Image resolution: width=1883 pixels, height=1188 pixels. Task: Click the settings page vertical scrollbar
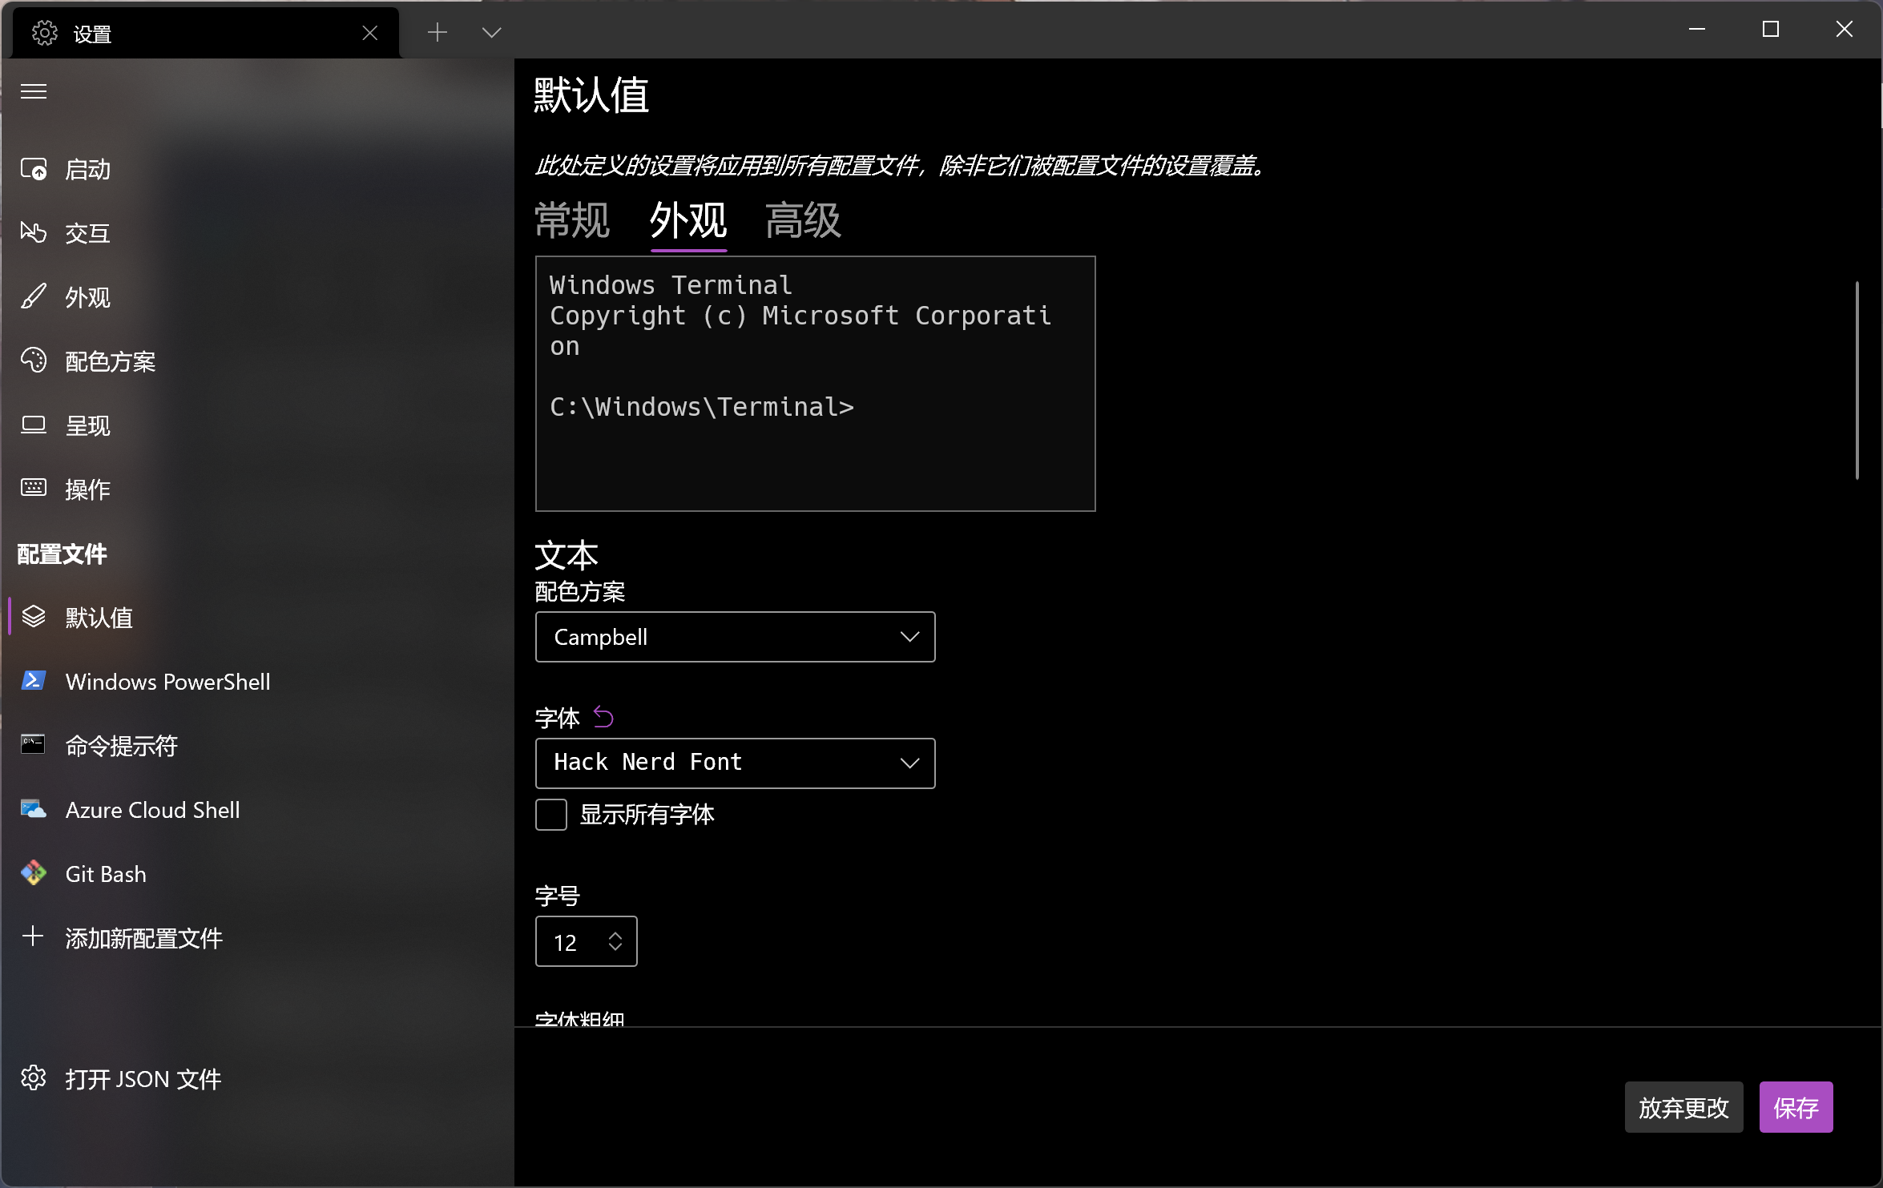click(x=1857, y=381)
